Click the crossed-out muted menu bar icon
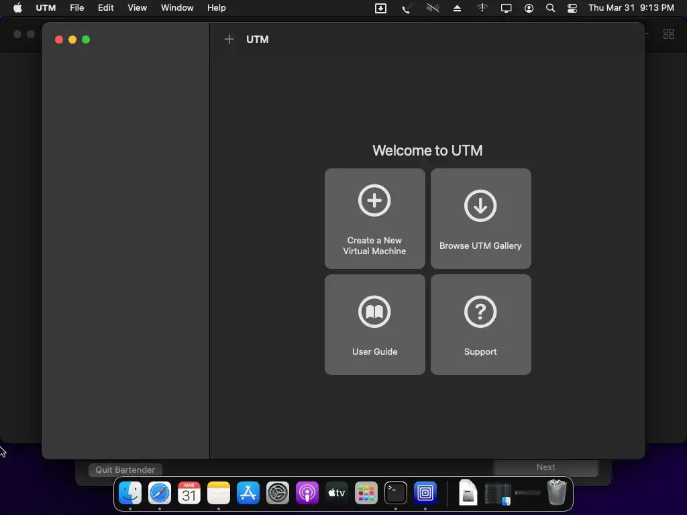The image size is (687, 515). pyautogui.click(x=433, y=8)
